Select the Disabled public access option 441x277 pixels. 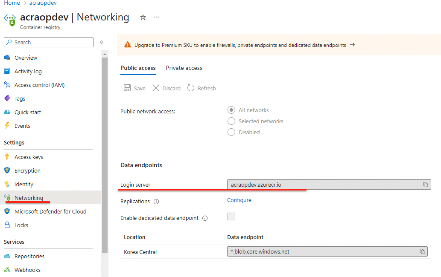click(x=231, y=132)
